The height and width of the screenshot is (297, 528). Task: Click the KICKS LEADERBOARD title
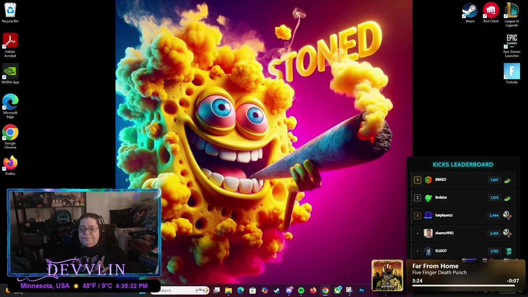(463, 165)
